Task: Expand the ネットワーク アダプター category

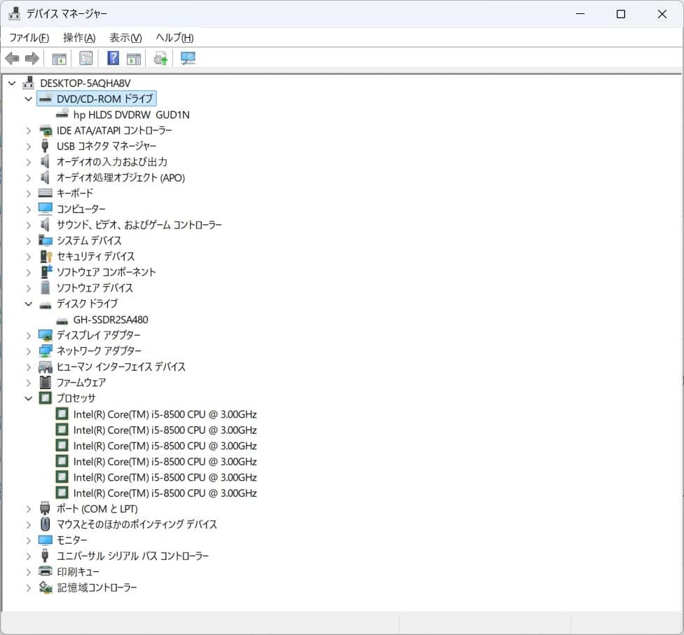Action: pyautogui.click(x=28, y=350)
